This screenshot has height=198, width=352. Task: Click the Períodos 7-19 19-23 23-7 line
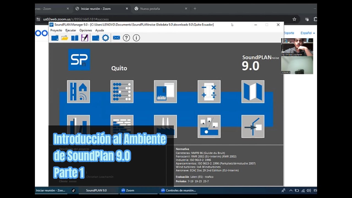point(192,182)
